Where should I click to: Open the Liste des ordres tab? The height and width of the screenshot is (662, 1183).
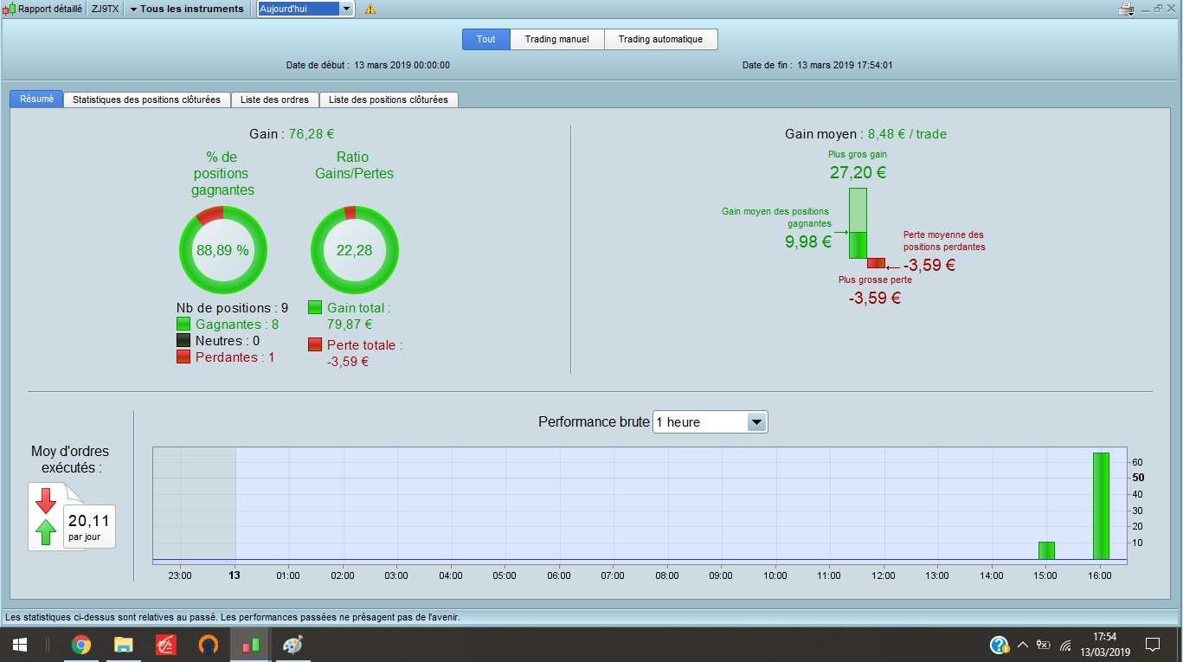coord(275,100)
